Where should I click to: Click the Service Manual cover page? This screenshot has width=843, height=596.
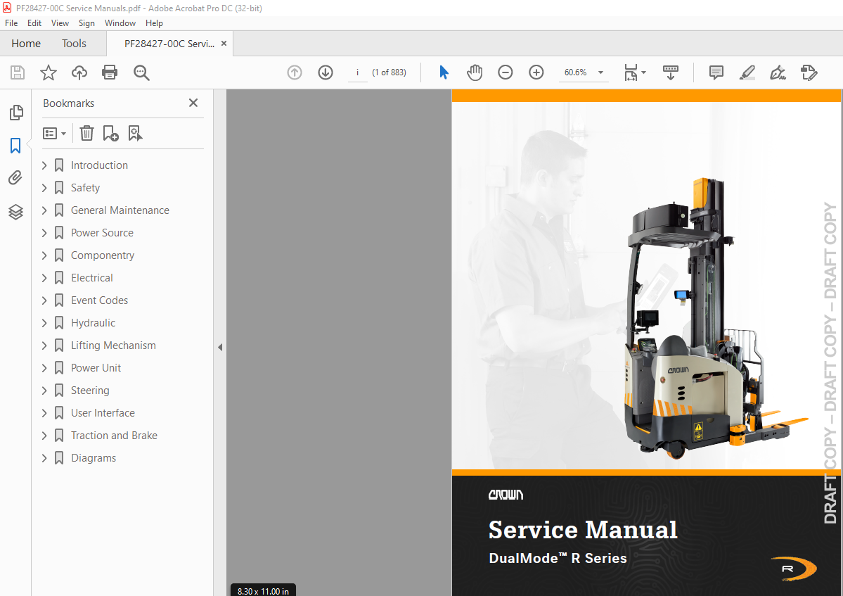[x=647, y=343]
